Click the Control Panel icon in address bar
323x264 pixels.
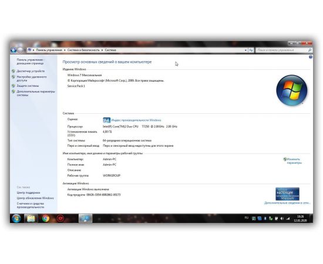point(29,50)
